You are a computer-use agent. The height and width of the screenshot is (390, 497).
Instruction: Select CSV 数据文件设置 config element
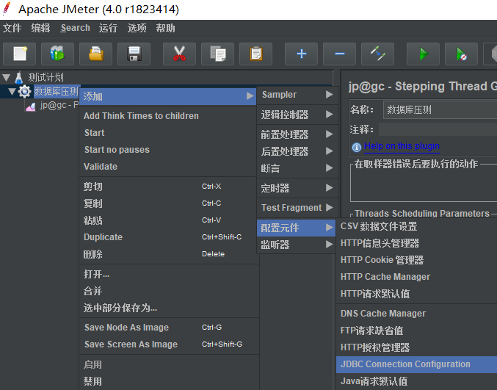tap(417, 226)
